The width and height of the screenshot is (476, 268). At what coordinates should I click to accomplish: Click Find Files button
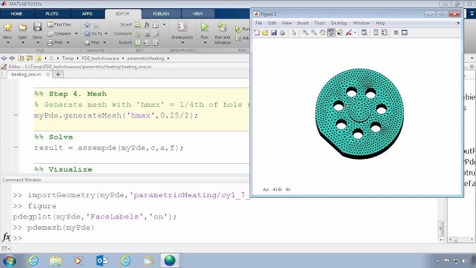coord(59,24)
